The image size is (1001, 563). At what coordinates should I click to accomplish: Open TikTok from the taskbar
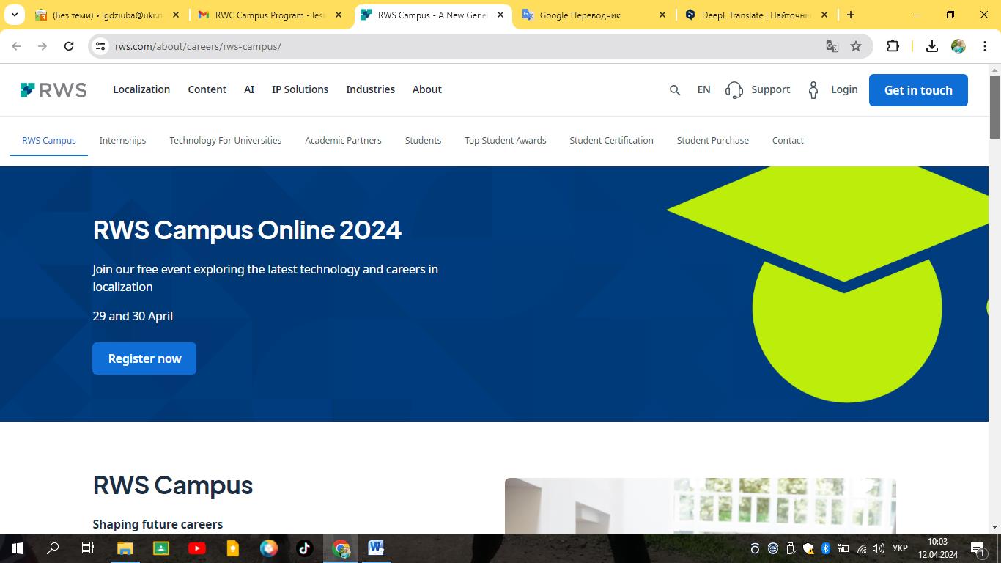tap(305, 548)
